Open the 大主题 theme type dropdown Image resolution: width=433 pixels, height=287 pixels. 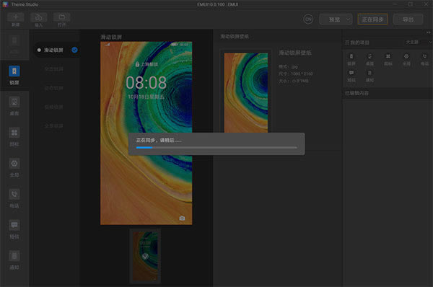pos(419,43)
